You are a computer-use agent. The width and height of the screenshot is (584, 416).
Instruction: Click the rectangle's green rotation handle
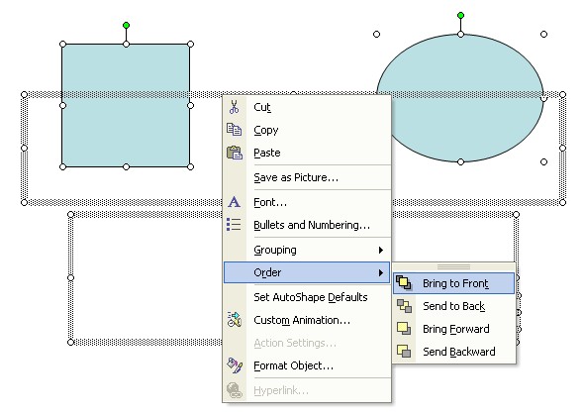(x=126, y=25)
